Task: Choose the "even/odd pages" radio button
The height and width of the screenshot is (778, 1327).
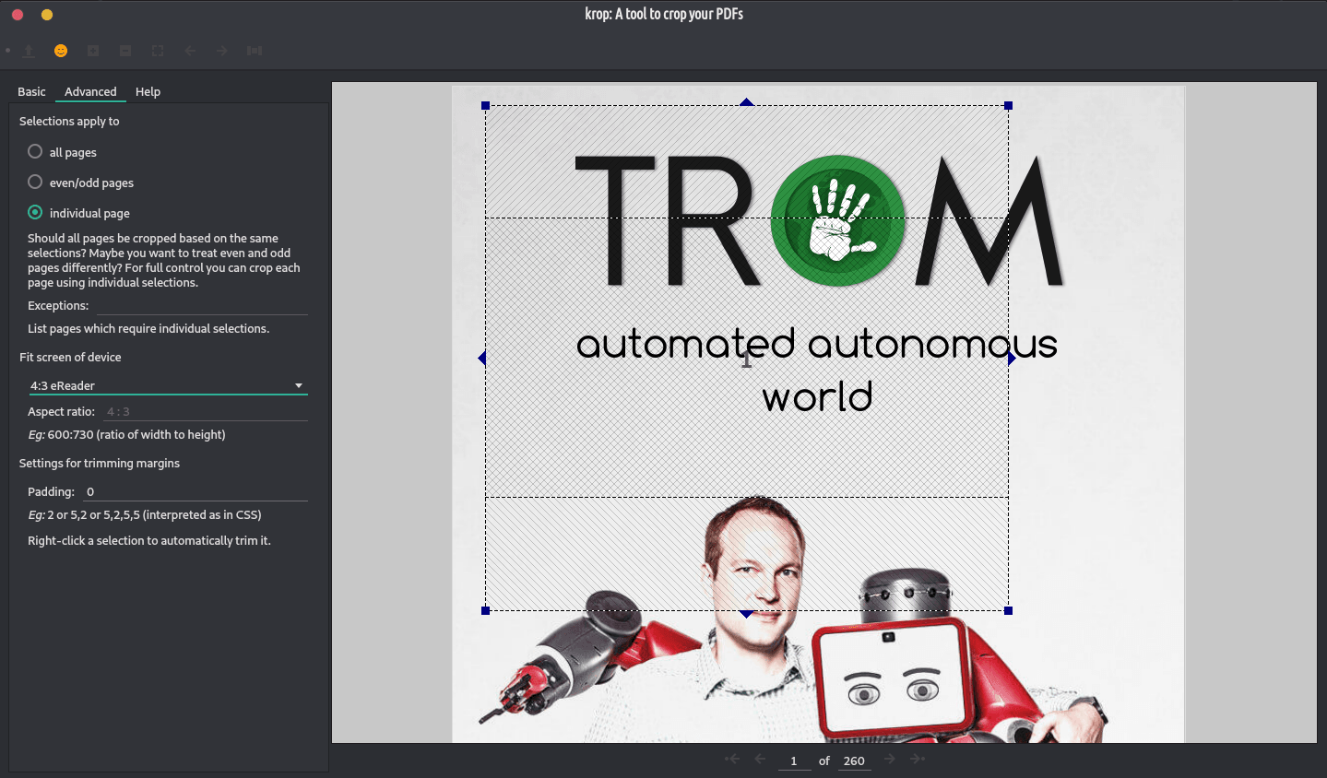Action: [x=35, y=182]
